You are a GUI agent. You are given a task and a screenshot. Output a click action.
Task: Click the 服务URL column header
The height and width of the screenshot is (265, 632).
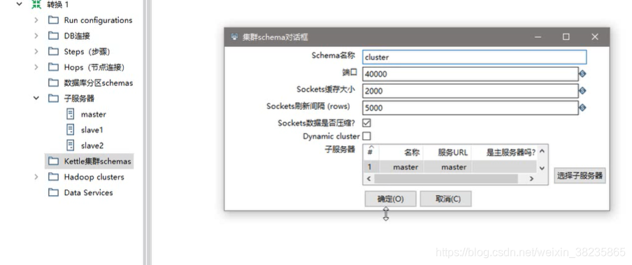coord(447,152)
